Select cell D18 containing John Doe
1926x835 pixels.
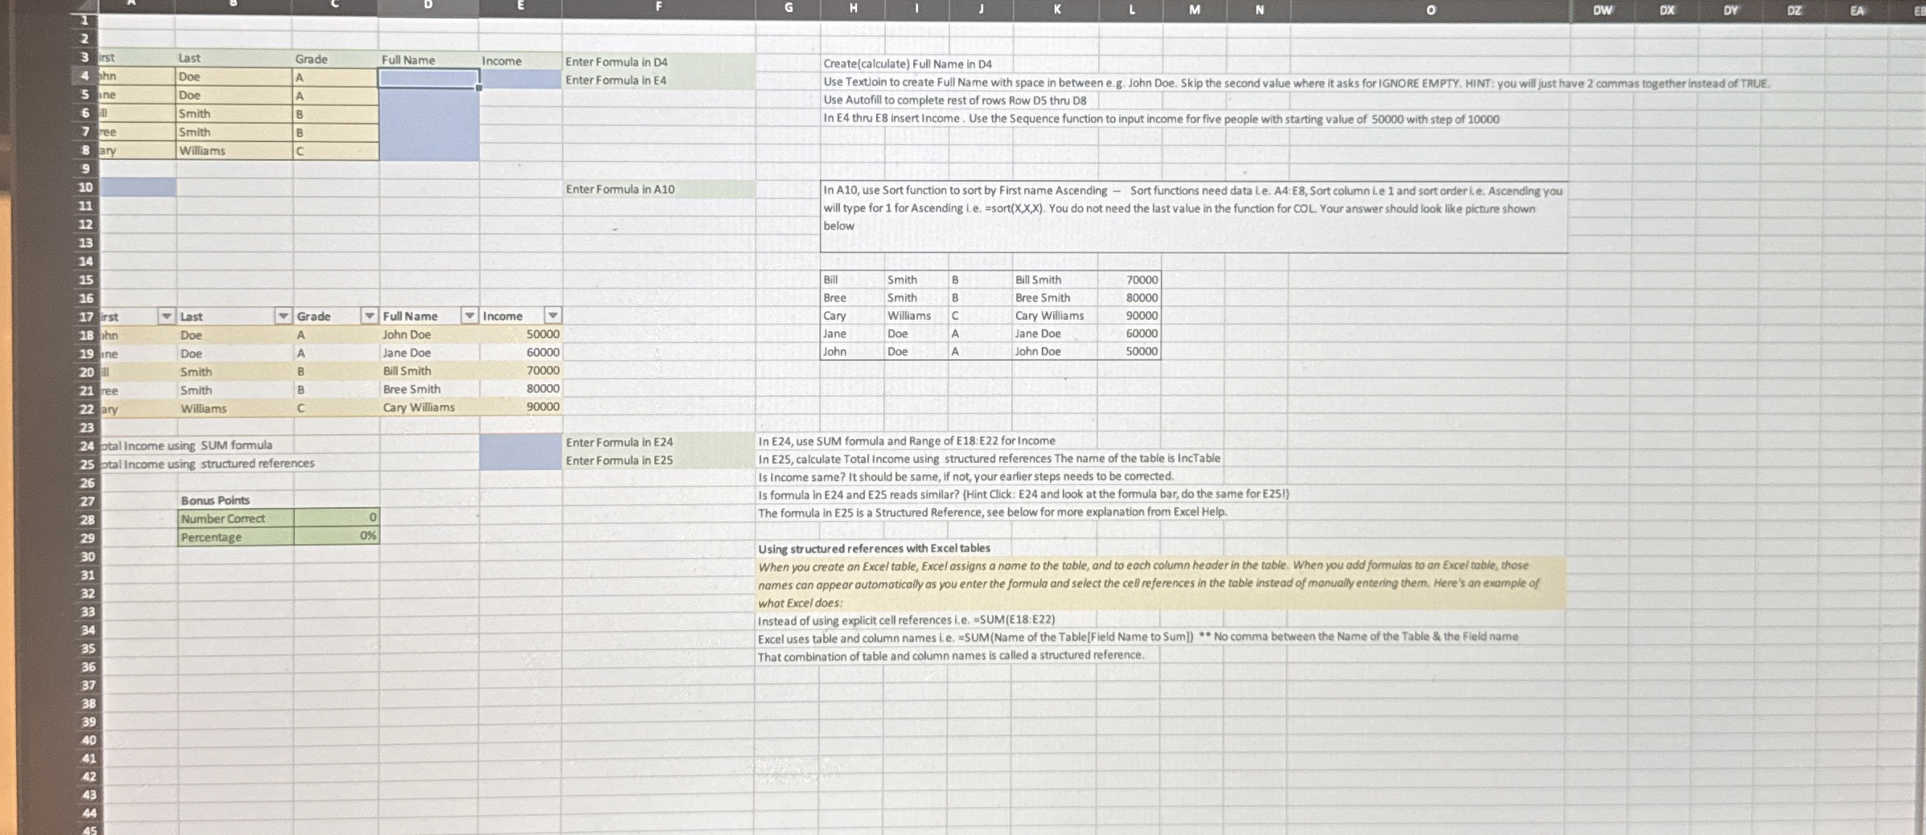pyautogui.click(x=430, y=334)
